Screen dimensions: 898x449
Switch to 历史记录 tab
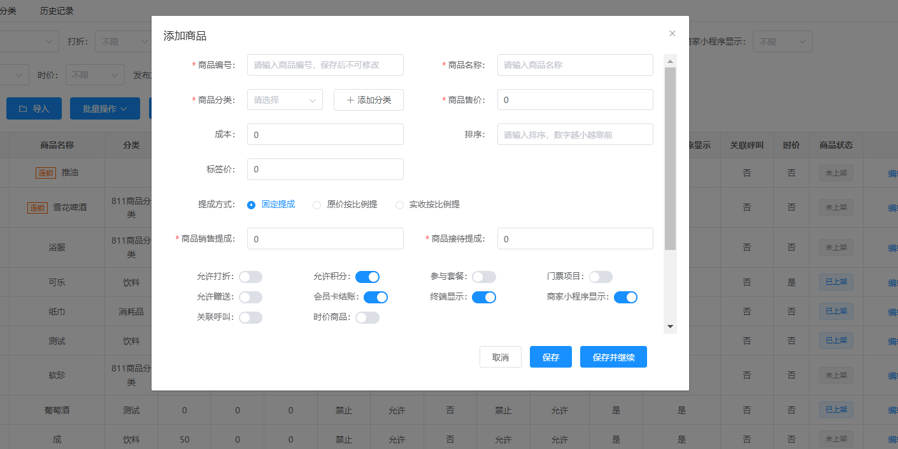click(57, 11)
